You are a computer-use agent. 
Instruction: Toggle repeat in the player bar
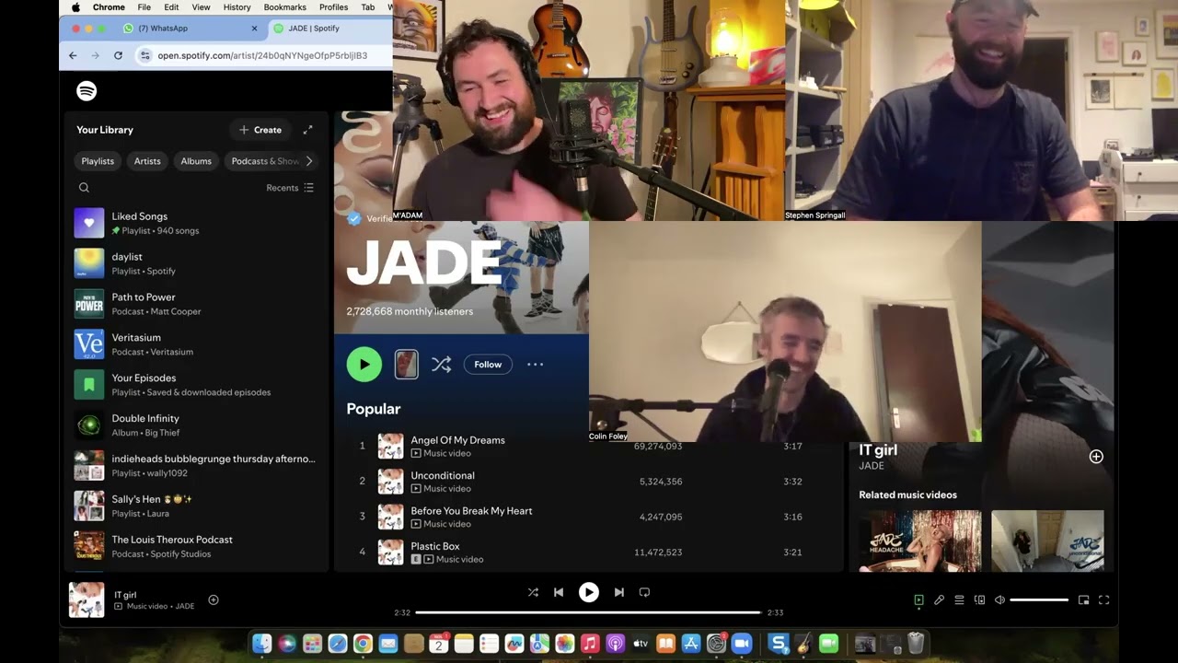coord(644,592)
